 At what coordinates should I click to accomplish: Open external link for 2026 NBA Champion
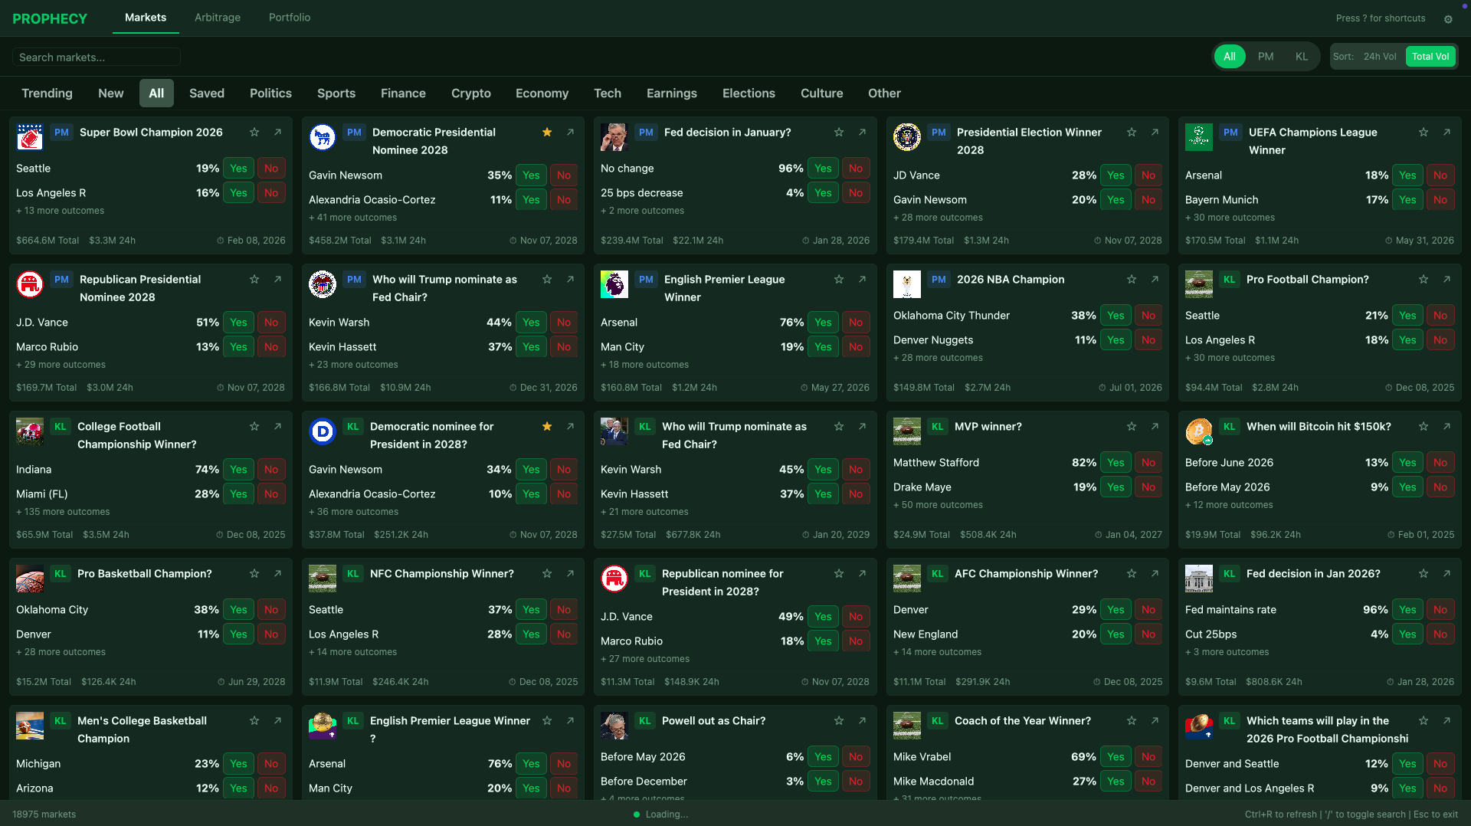[1155, 280]
